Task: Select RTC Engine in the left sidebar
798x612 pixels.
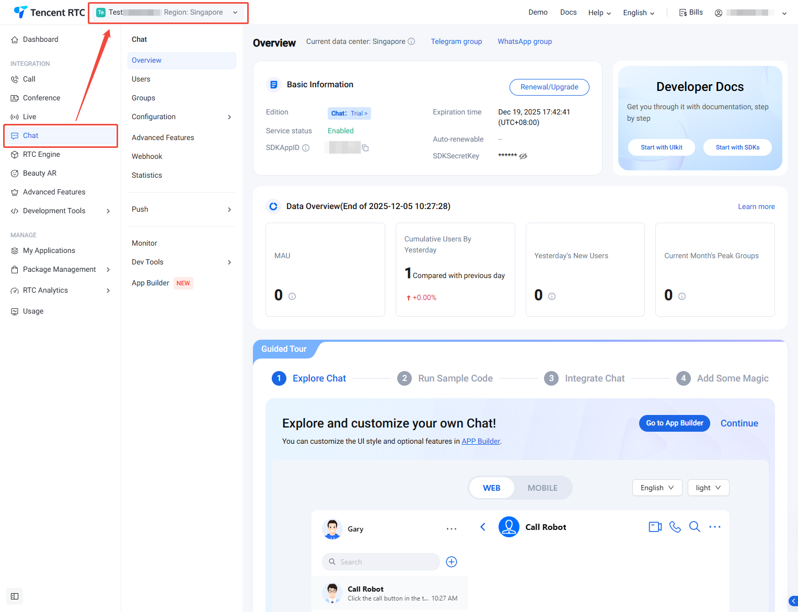Action: (x=41, y=155)
